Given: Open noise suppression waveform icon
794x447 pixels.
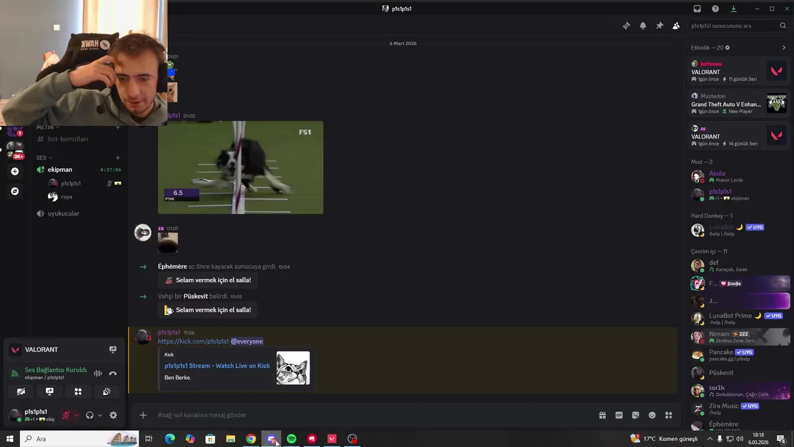Looking at the screenshot, I should (97, 373).
